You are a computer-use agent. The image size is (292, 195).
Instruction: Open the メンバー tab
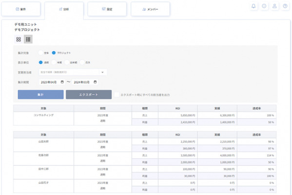pyautogui.click(x=150, y=9)
